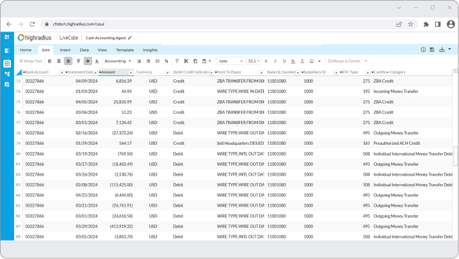Click the Copy icon in toolbar
Image resolution: width=459 pixels, height=259 pixels.
pyautogui.click(x=195, y=61)
